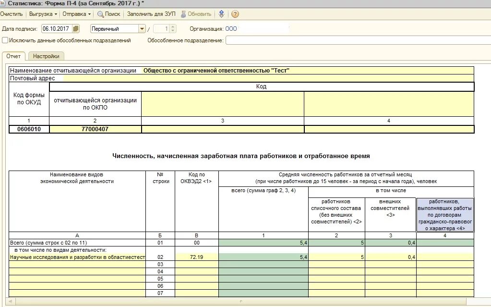Image resolution: width=491 pixels, height=307 pixels.
Task: Click the Поиск magnifier button
Action: tap(109, 14)
